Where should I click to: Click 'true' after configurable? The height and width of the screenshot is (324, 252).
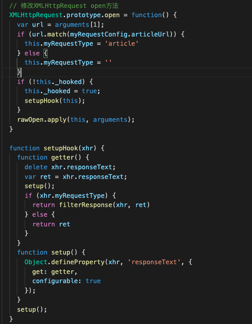coord(93,281)
